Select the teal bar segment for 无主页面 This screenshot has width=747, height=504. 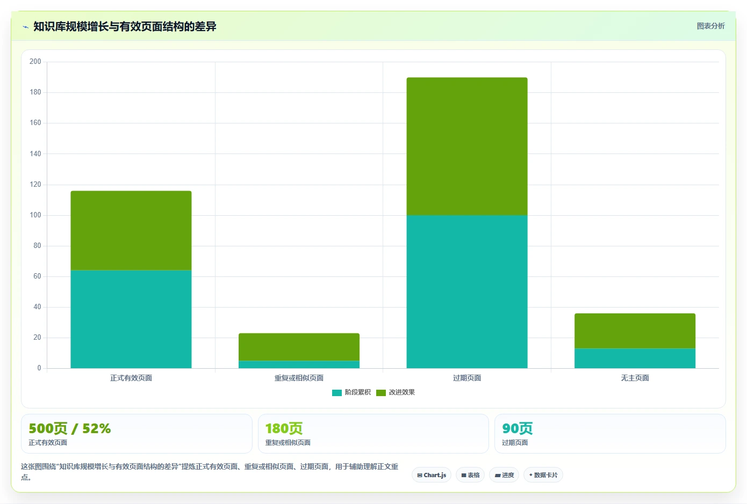click(635, 359)
